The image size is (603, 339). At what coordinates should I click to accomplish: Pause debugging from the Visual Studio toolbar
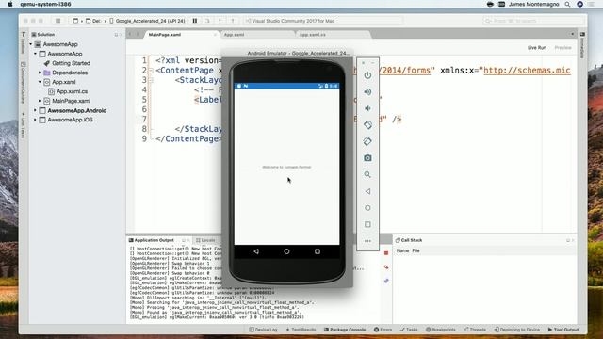(195, 21)
